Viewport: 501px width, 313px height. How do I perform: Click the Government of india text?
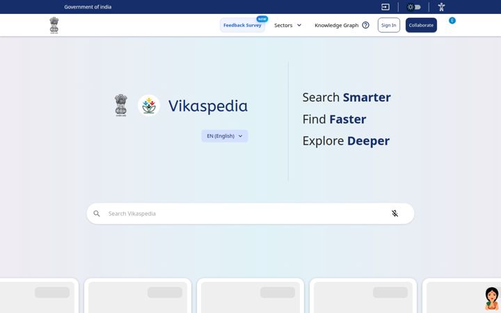(88, 7)
